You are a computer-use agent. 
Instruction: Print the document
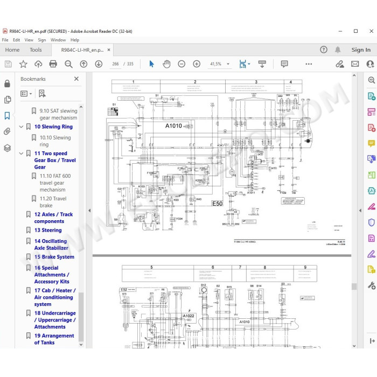[x=53, y=64]
